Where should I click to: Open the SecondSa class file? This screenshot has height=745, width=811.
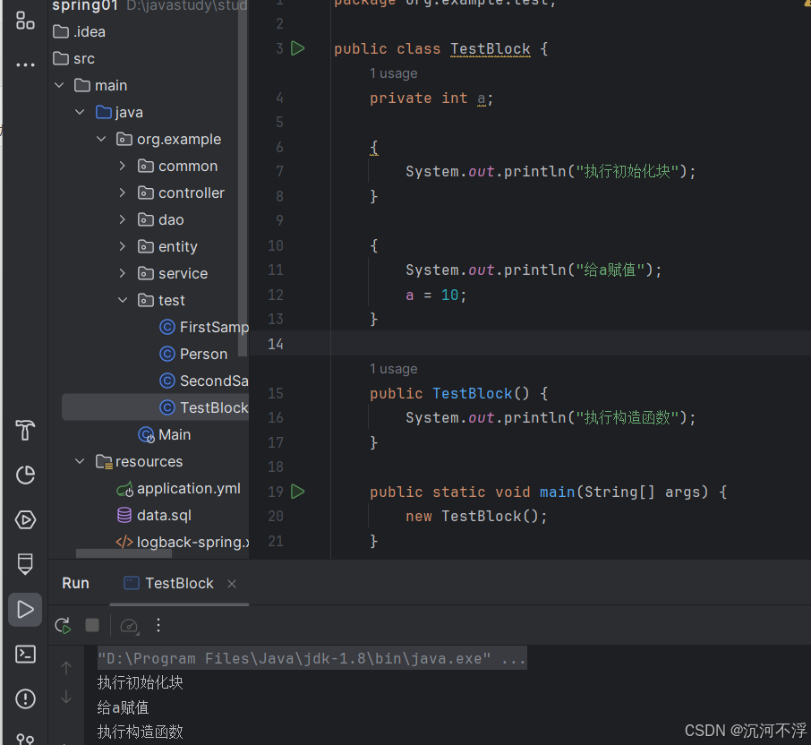(x=204, y=381)
